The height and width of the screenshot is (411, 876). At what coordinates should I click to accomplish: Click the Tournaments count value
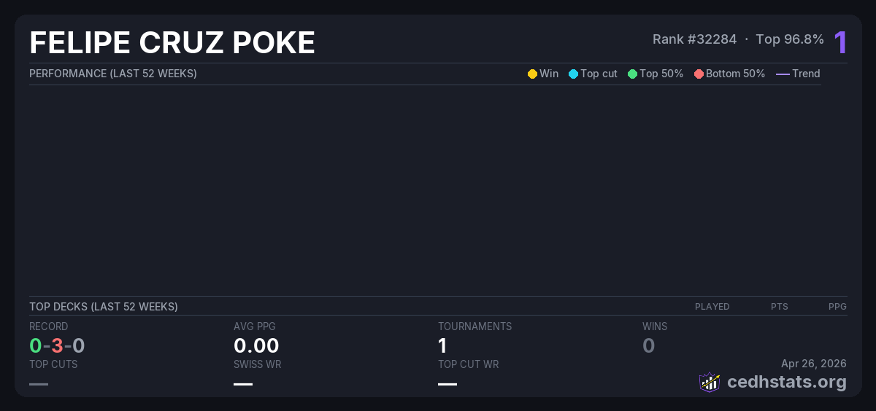click(x=442, y=345)
